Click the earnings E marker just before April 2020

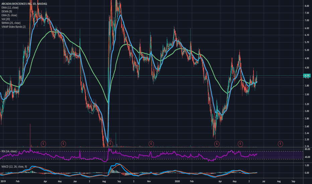pyautogui.click(x=217, y=144)
